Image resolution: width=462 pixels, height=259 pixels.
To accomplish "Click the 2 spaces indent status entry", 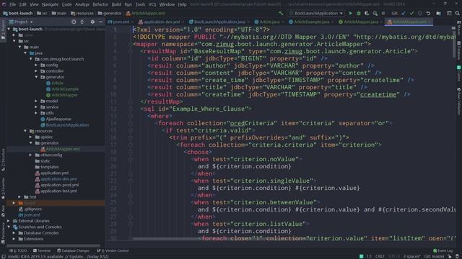I will (411, 256).
